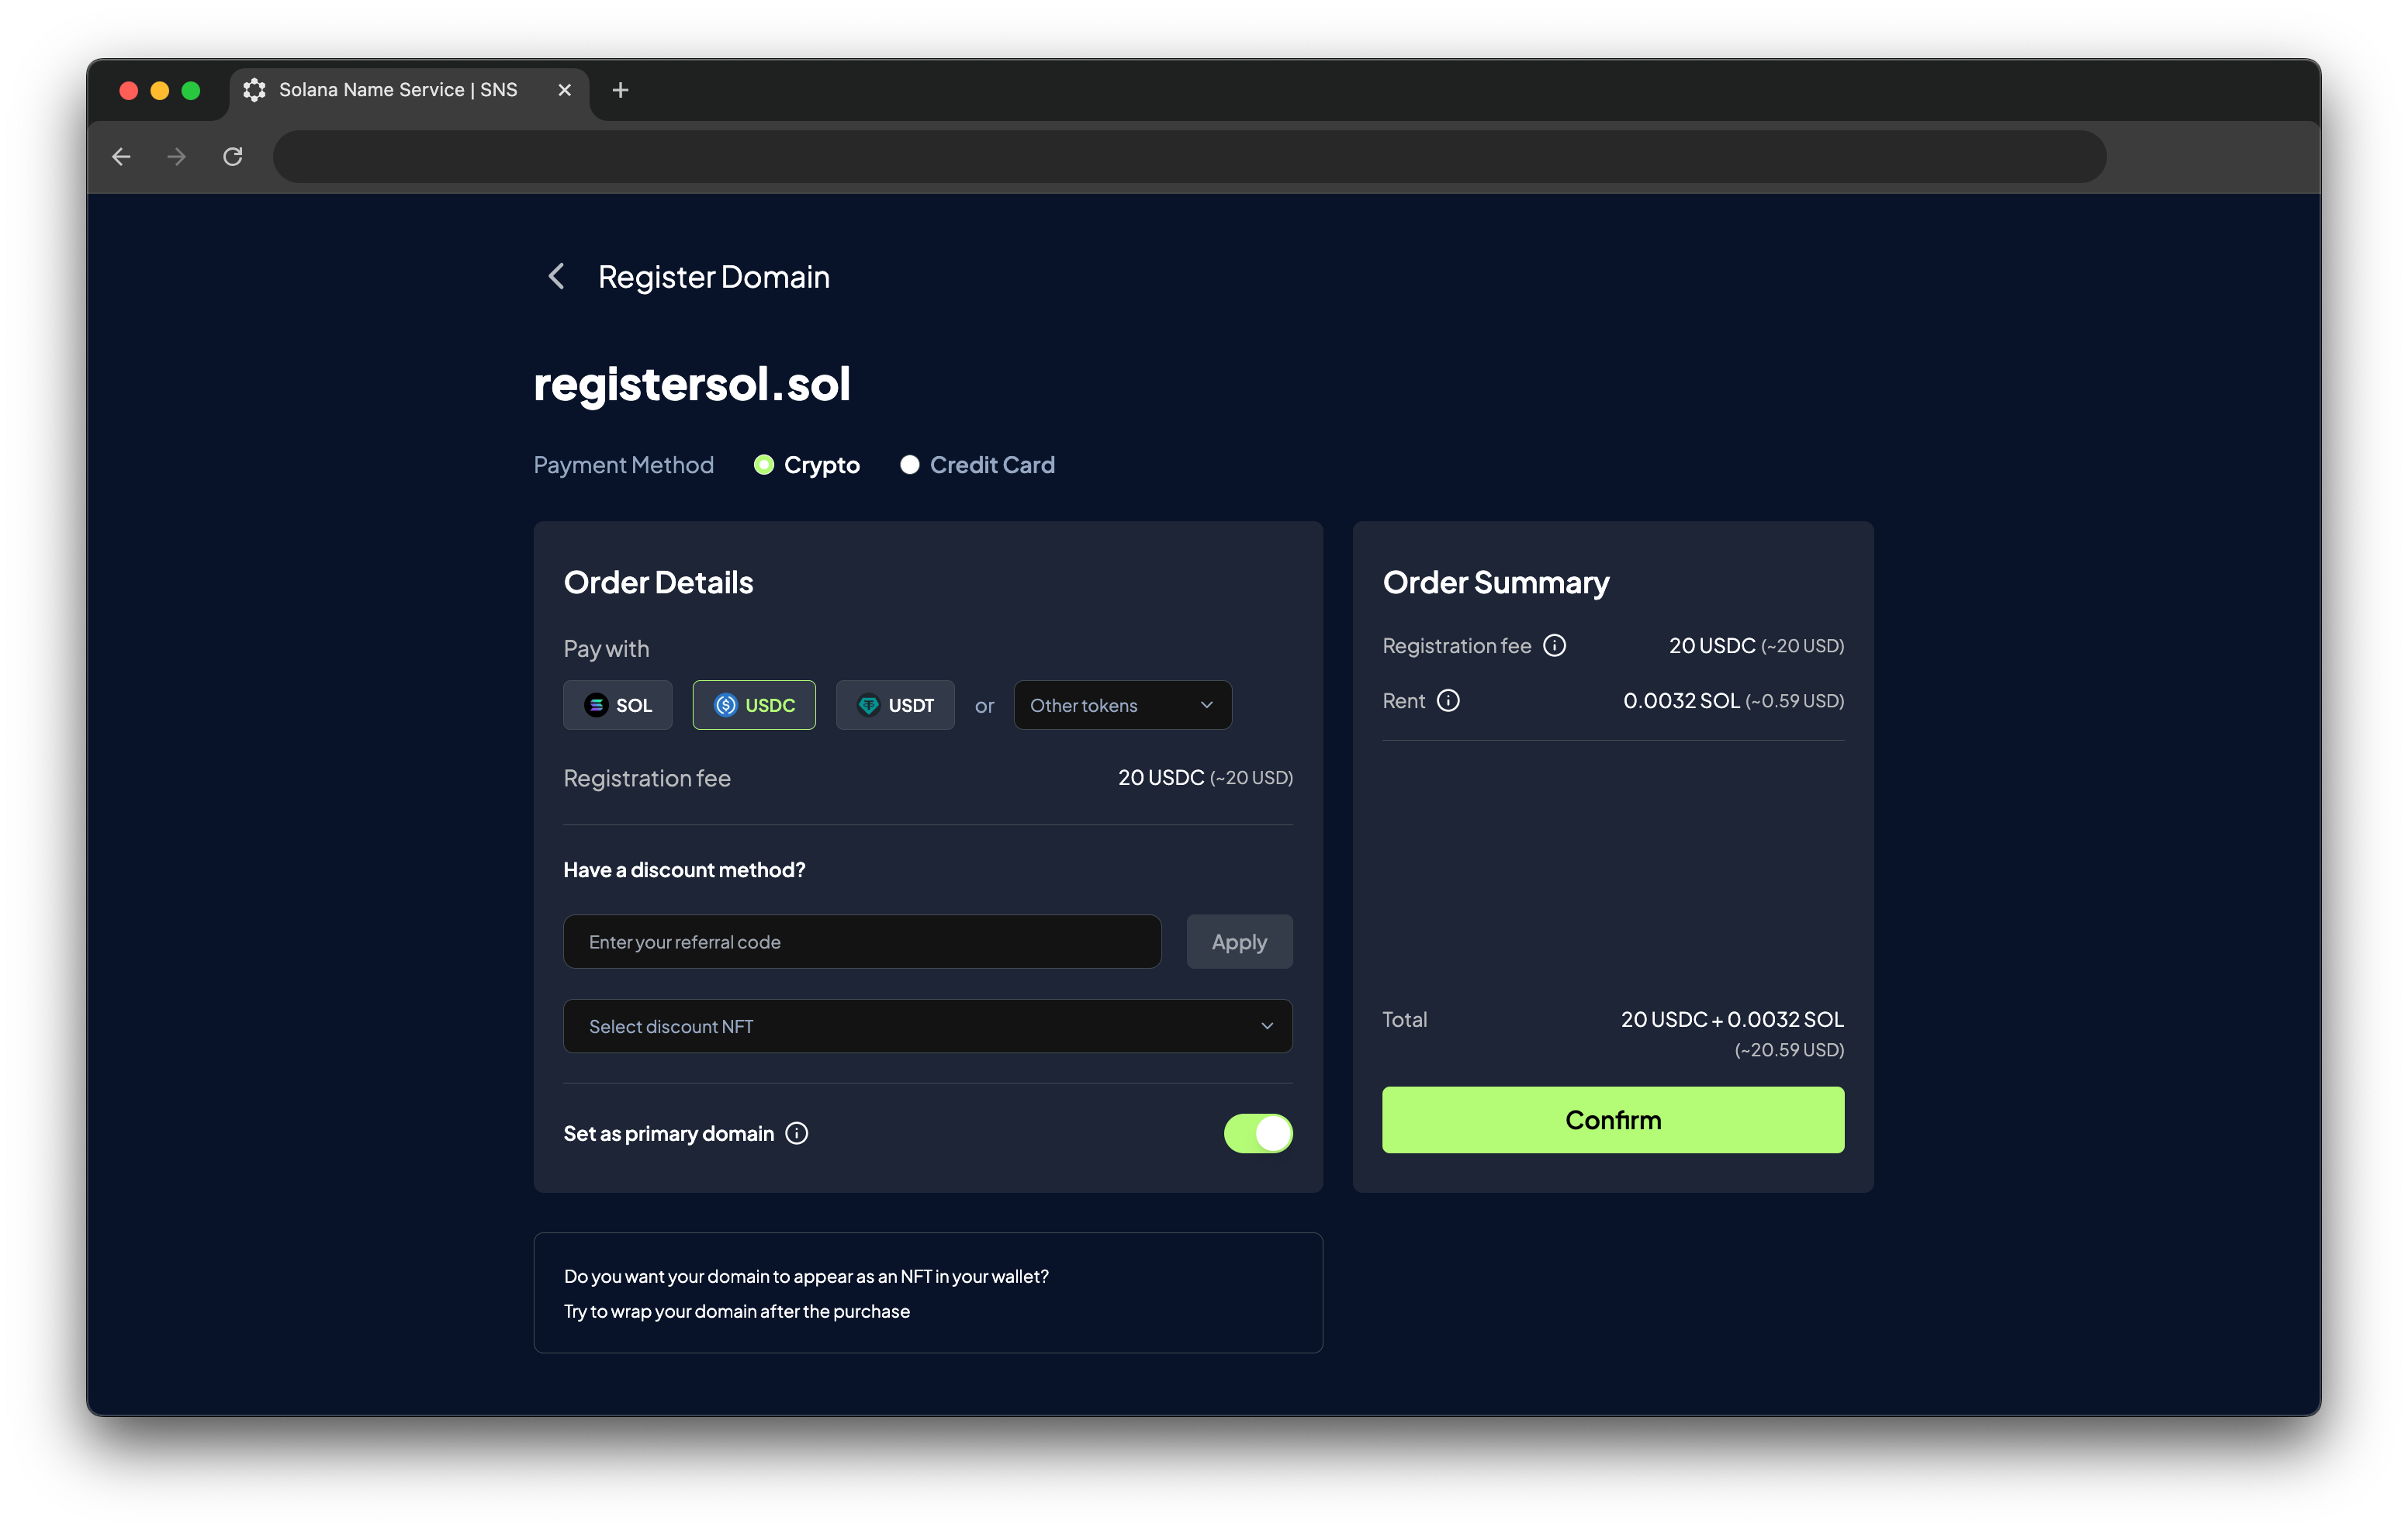
Task: Click Apply for the referral code
Action: pyautogui.click(x=1238, y=942)
